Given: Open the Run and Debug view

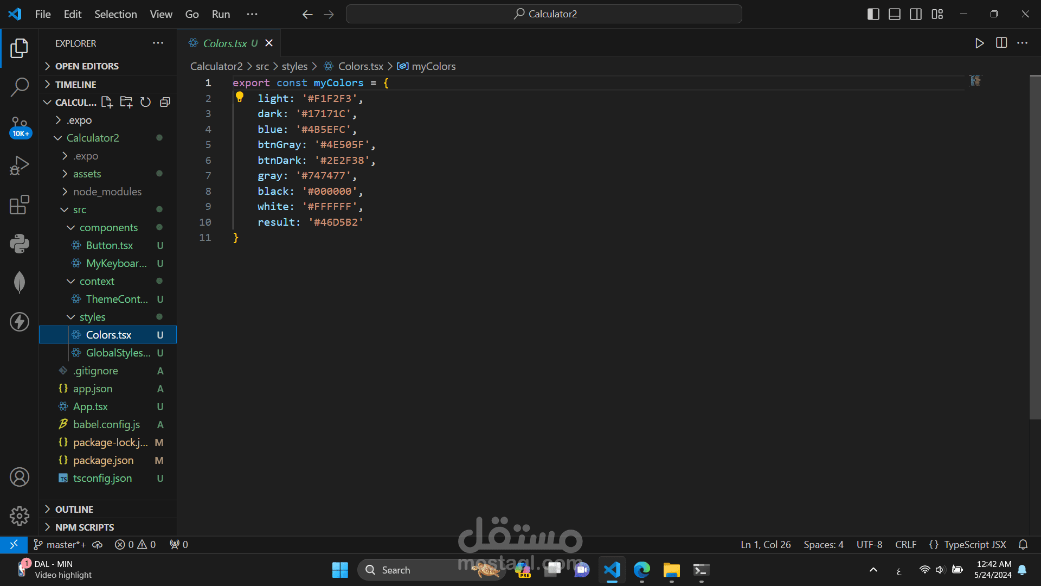Looking at the screenshot, I should pos(20,165).
